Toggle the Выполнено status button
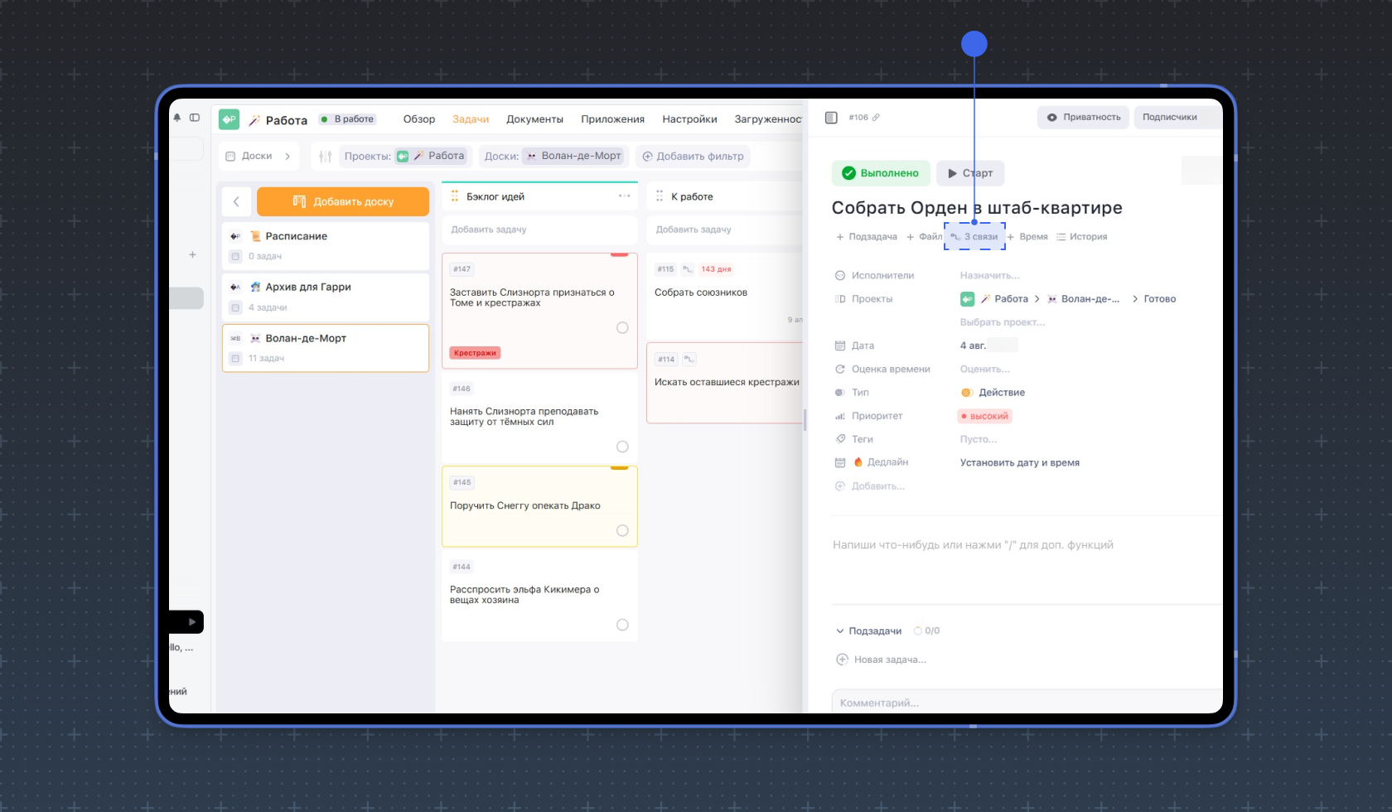This screenshot has width=1392, height=812. pos(881,173)
